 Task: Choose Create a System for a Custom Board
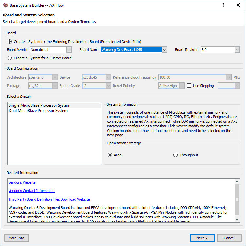(x=10, y=58)
